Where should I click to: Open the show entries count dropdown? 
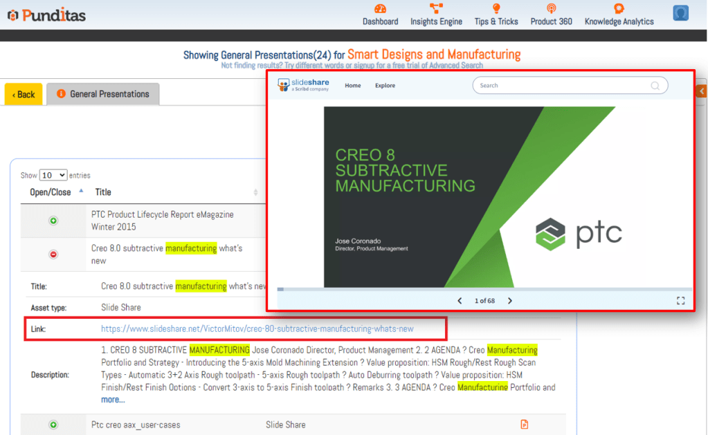(x=53, y=175)
